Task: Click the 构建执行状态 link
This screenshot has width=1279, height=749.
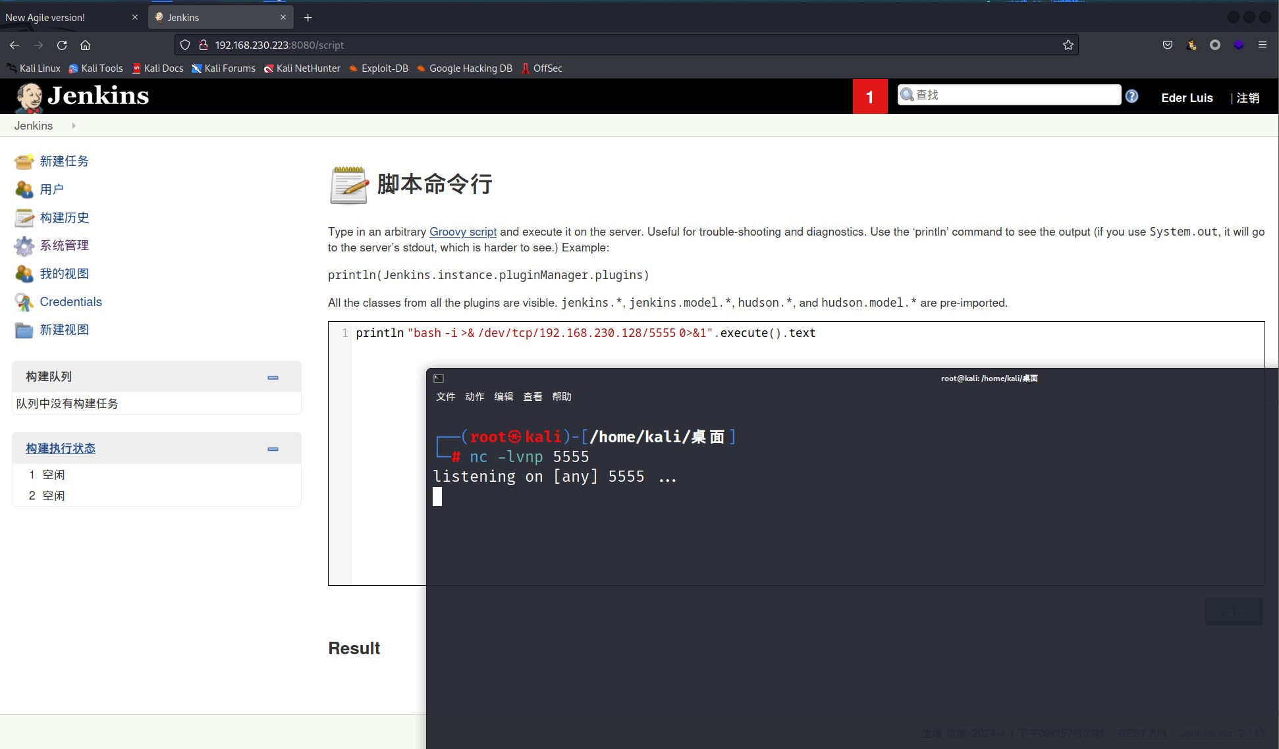Action: (61, 448)
